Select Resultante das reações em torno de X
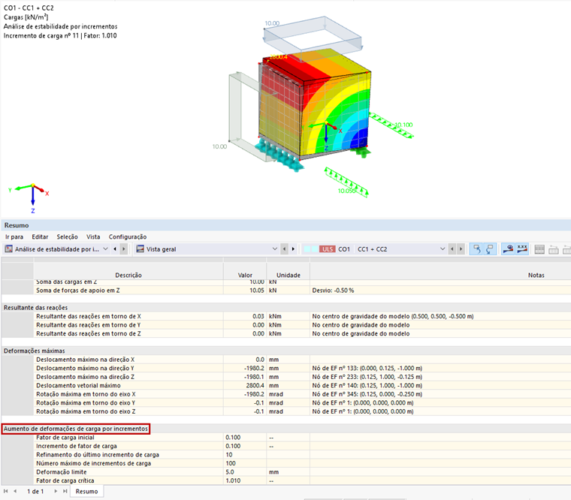Image resolution: width=571 pixels, height=500 pixels. pyautogui.click(x=285, y=316)
